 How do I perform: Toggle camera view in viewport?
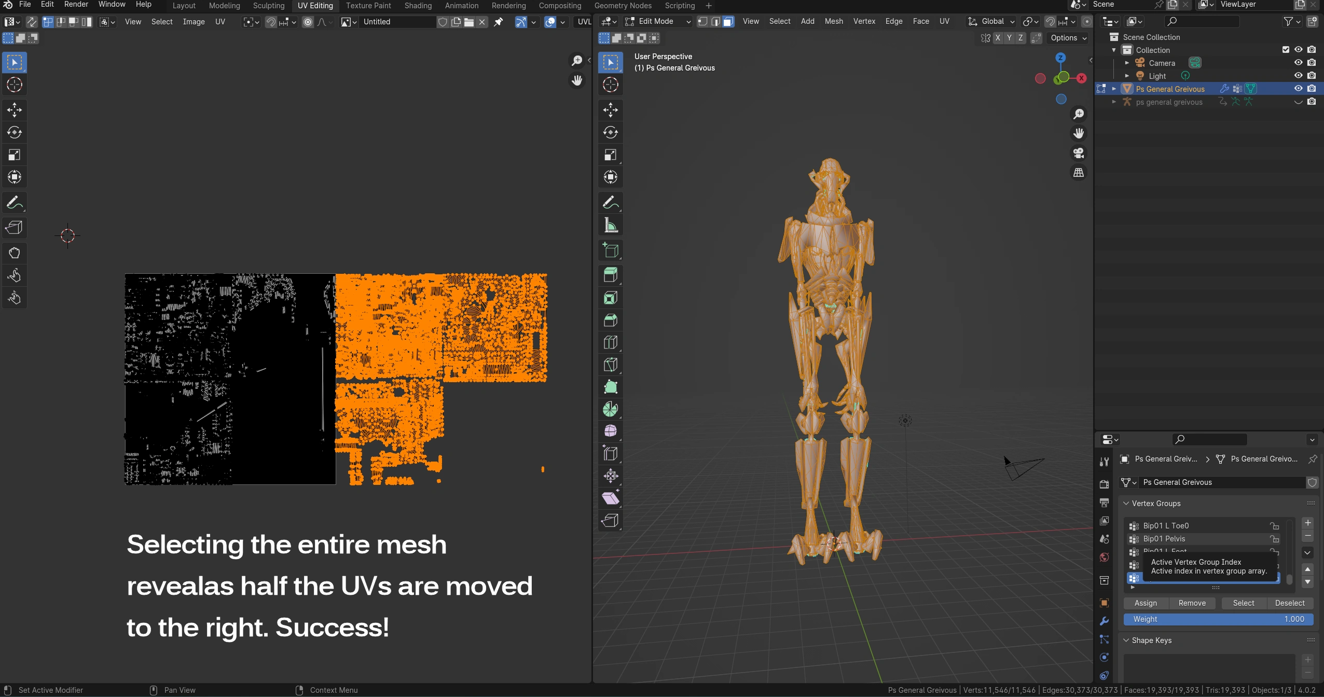(x=1079, y=153)
